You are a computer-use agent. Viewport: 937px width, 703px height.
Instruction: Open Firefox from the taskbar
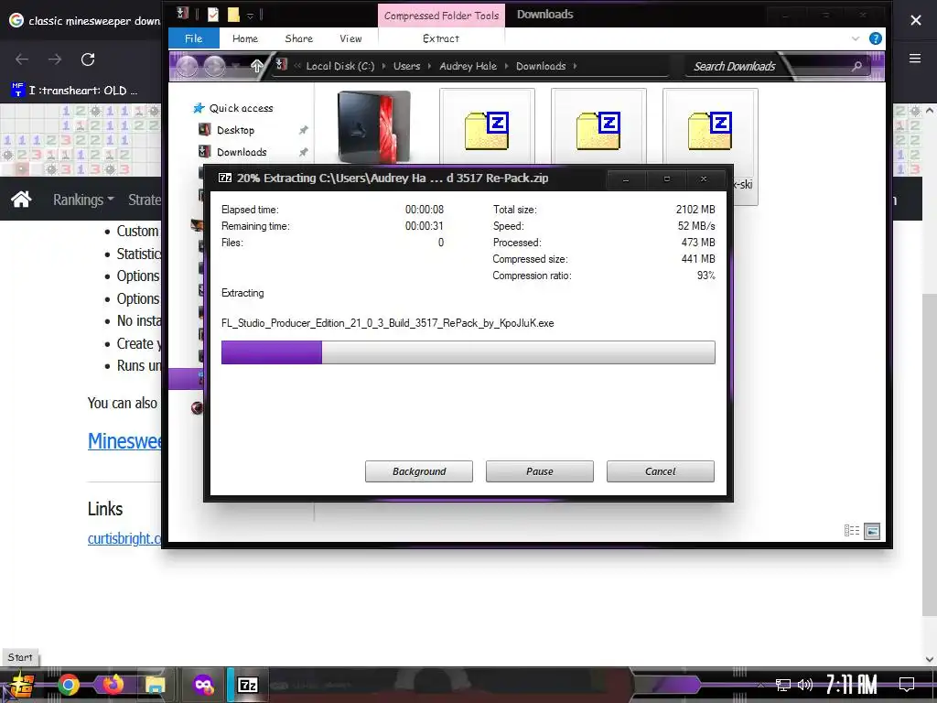112,685
